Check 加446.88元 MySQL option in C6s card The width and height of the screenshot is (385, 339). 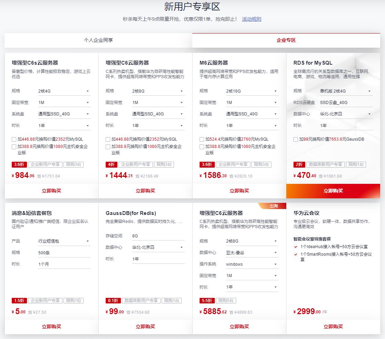14,140
